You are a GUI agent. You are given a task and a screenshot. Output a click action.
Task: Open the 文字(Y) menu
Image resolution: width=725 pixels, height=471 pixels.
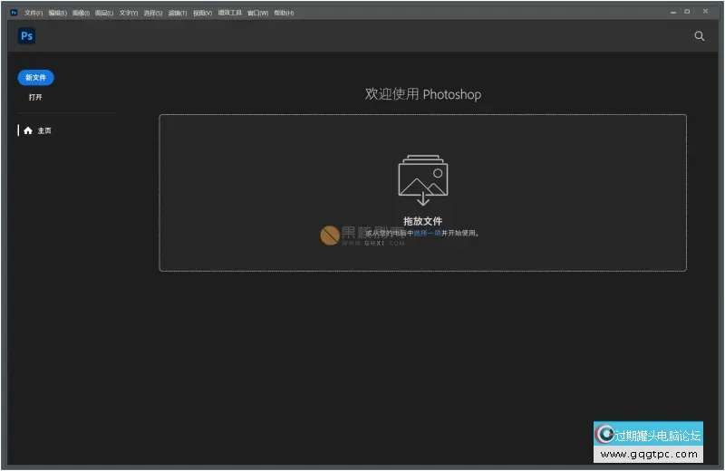pos(129,13)
